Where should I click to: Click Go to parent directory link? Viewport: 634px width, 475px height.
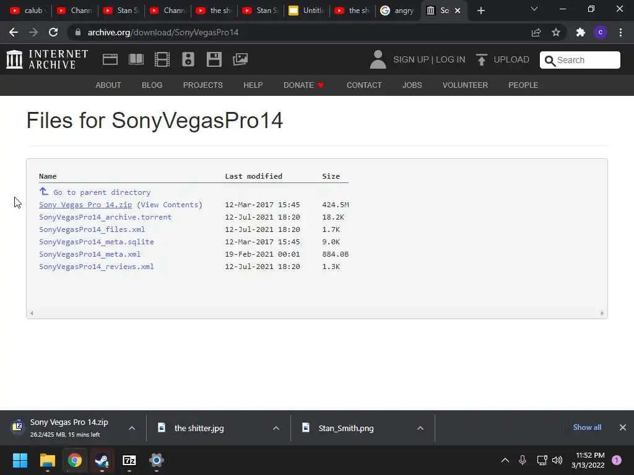(x=102, y=192)
